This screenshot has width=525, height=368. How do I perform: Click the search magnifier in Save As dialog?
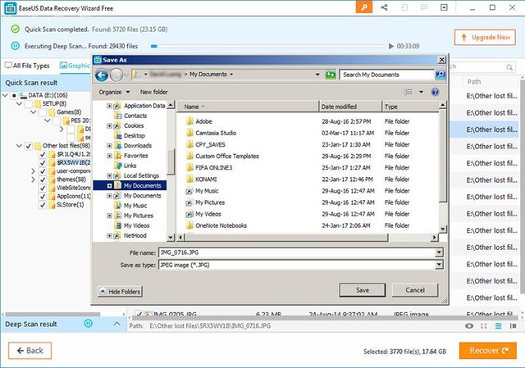pyautogui.click(x=441, y=75)
